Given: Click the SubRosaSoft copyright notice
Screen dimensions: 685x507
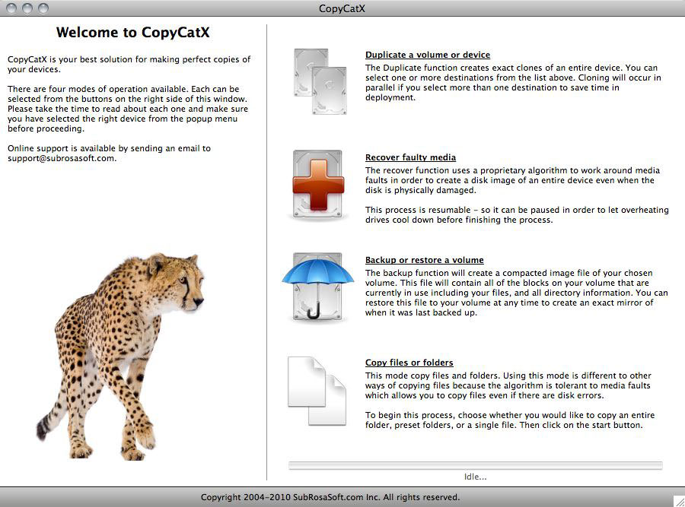Looking at the screenshot, I should 330,497.
